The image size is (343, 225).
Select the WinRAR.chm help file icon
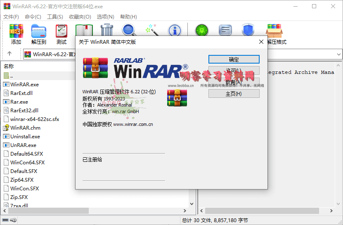[x=6, y=128]
